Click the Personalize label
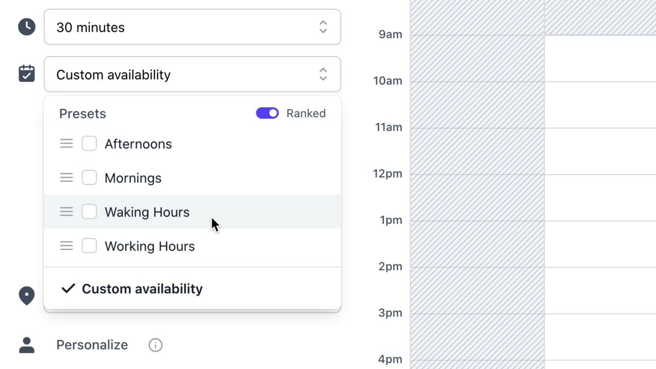 pyautogui.click(x=92, y=345)
